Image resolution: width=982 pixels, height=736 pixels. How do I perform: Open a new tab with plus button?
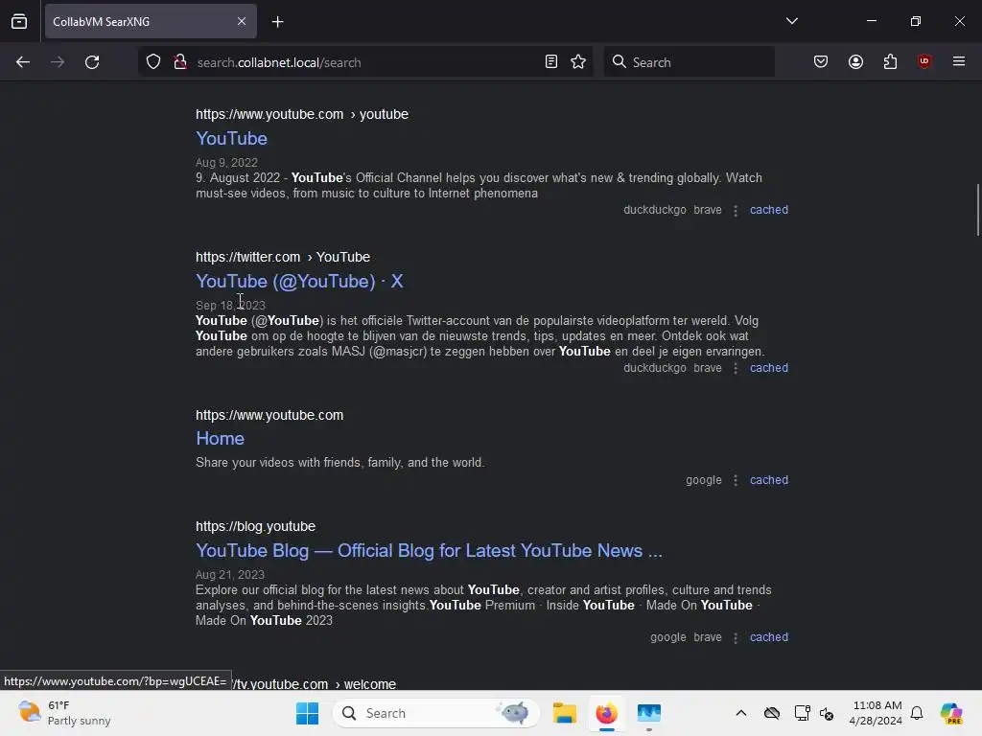277,22
